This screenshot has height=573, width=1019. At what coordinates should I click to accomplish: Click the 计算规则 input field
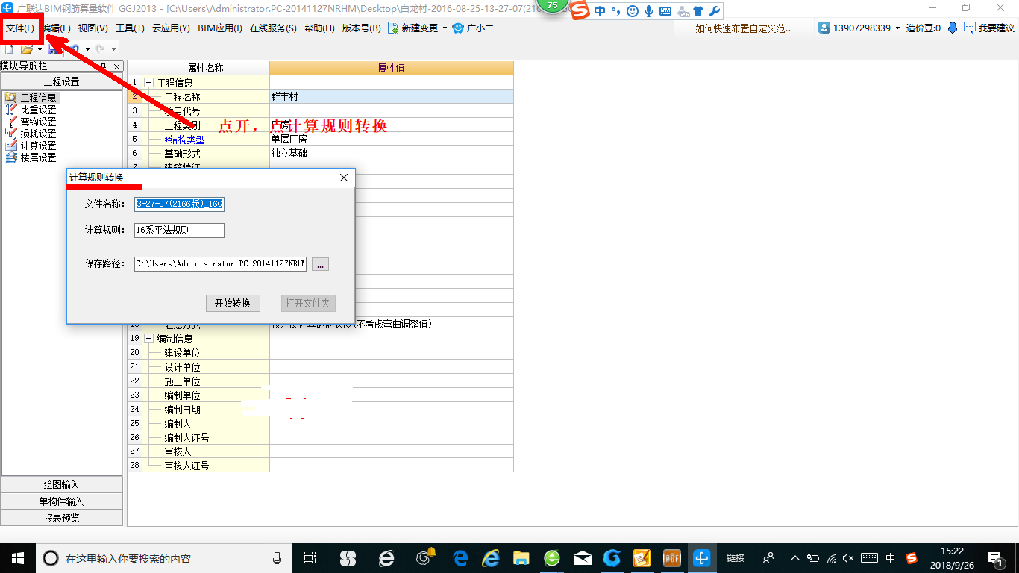click(x=179, y=231)
